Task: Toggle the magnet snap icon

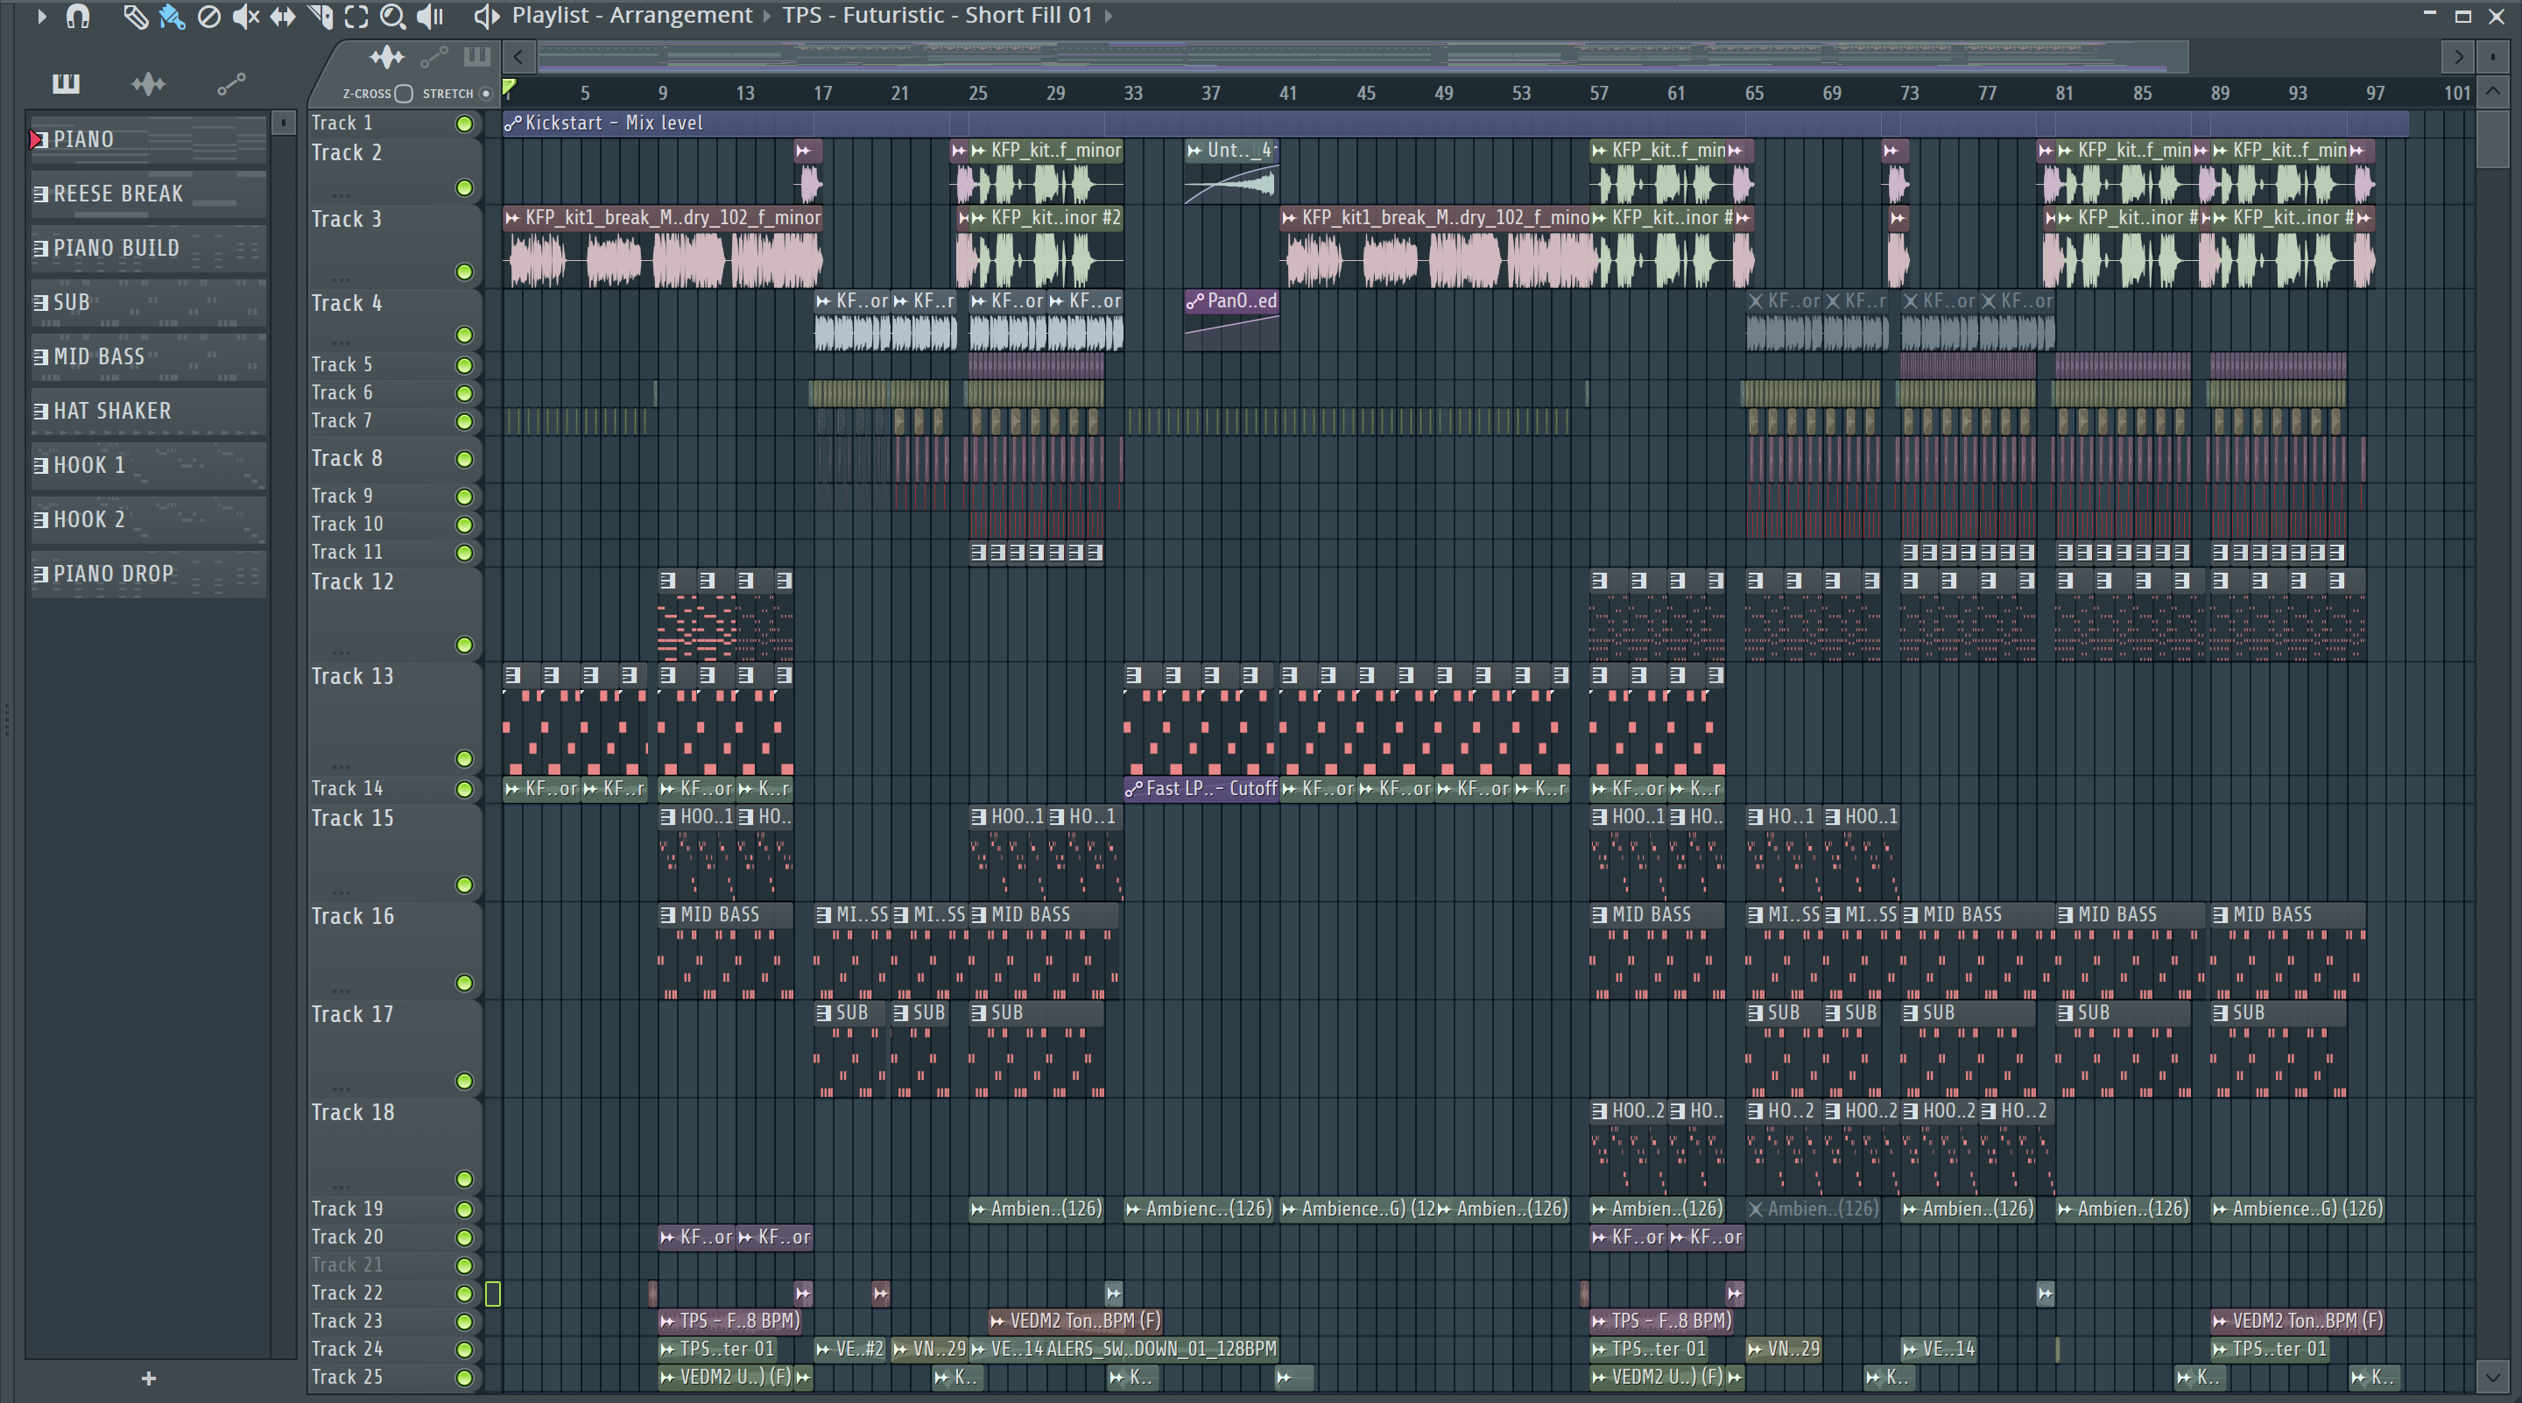Action: click(x=77, y=17)
